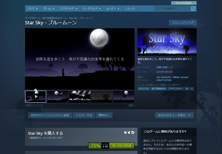Click release date 2015年10月23日 text

click(165, 72)
